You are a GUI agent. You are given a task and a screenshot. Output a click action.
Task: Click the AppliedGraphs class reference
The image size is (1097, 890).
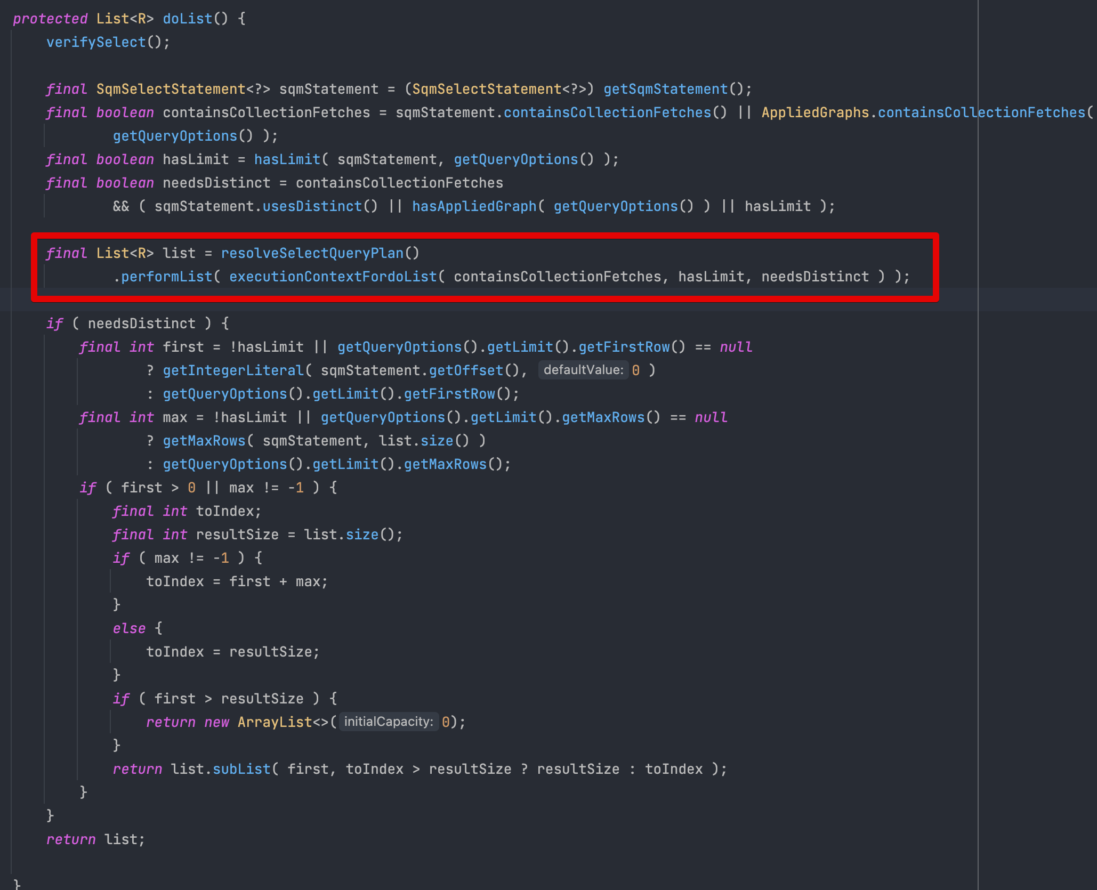tap(815, 112)
